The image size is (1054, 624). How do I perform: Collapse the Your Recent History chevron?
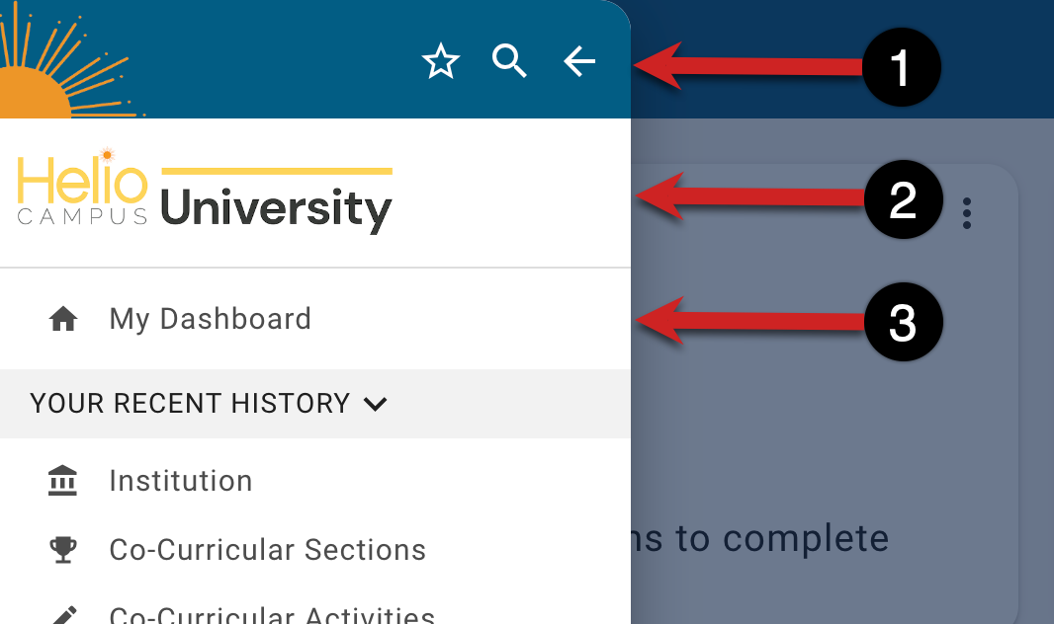point(375,404)
